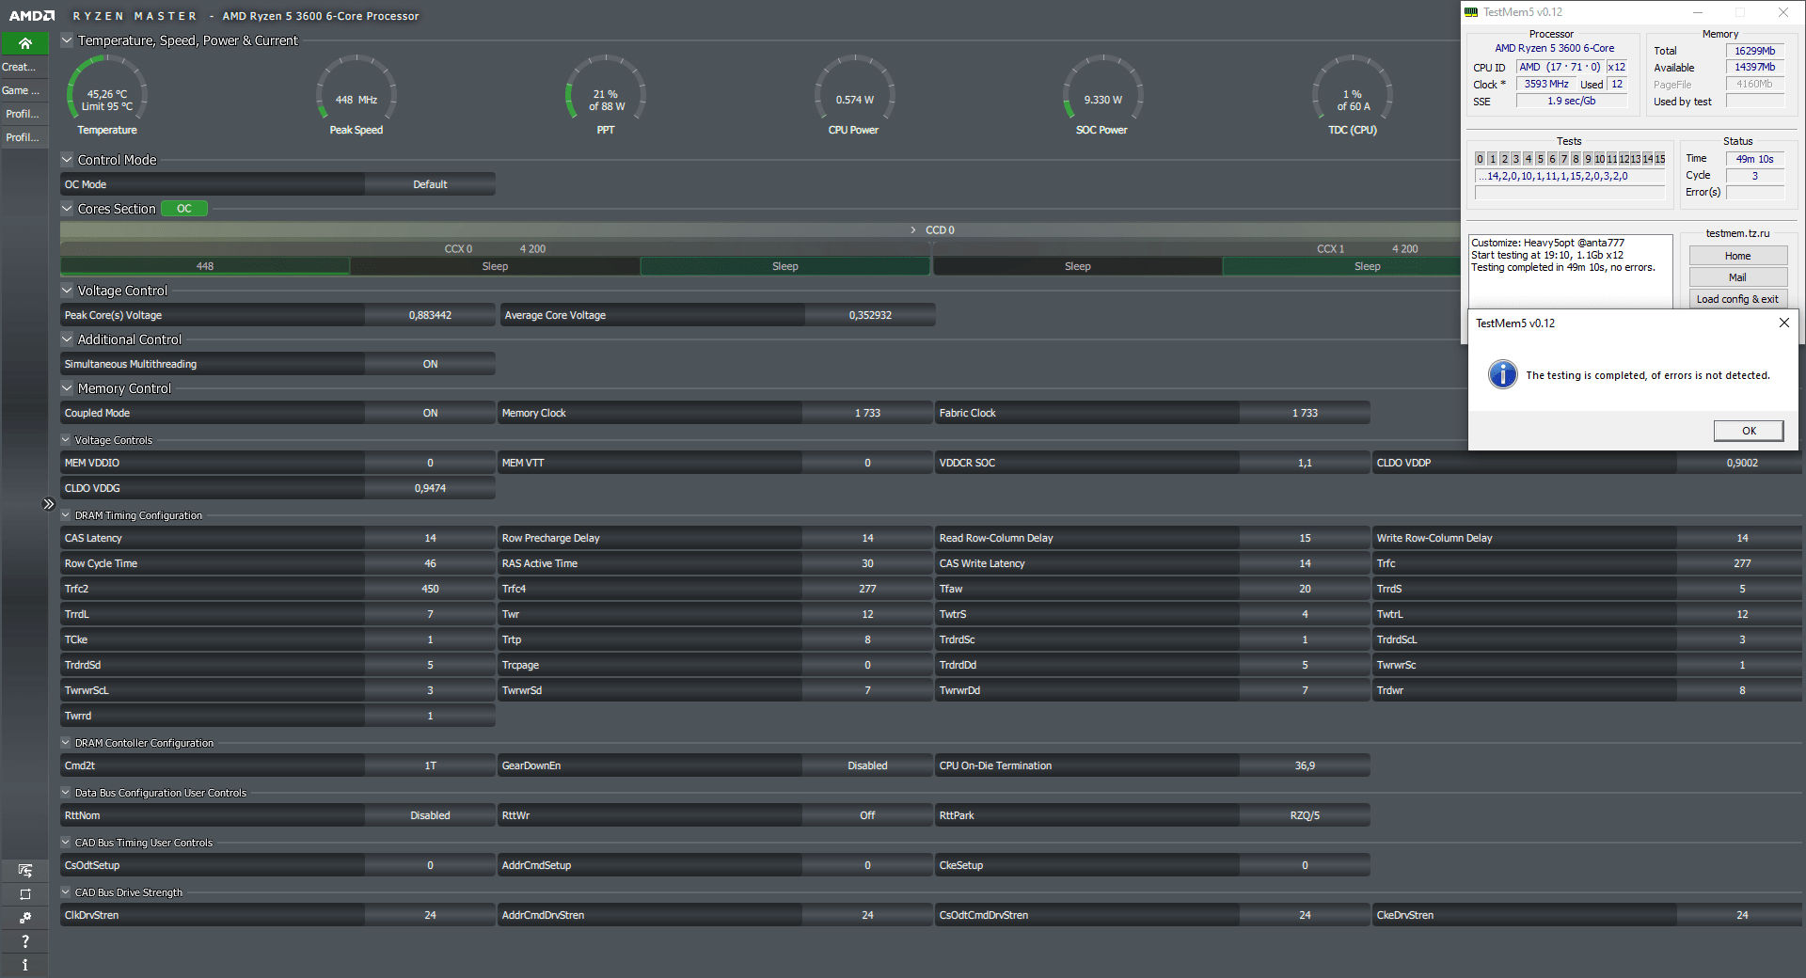Collapse DRAM Timing Configuration subsection
Screen dimensions: 1806x978
coord(66,515)
